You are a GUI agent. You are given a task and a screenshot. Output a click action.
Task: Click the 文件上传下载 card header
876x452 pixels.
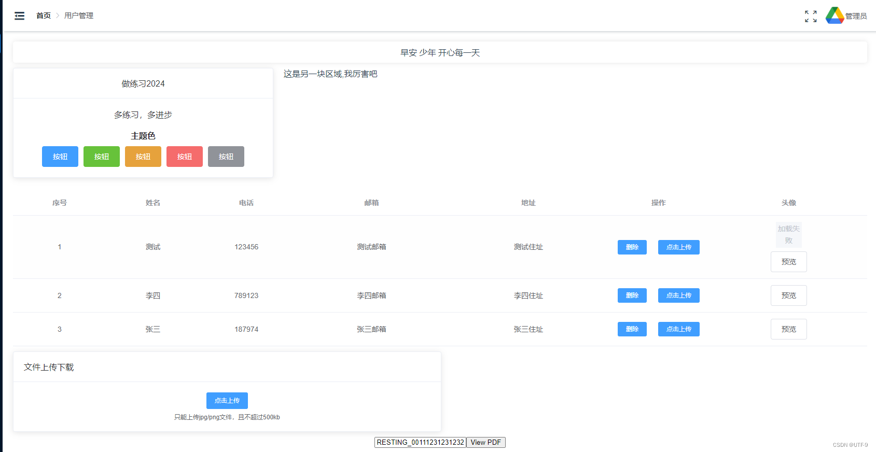coord(49,367)
